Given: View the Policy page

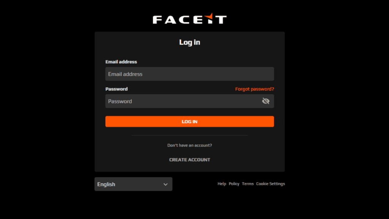Looking at the screenshot, I should click(234, 184).
